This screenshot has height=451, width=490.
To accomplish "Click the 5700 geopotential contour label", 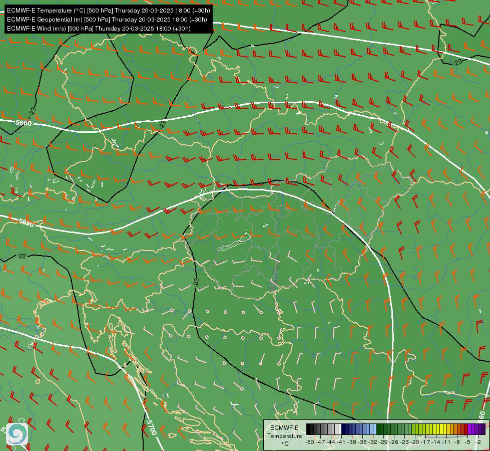I will [151, 427].
